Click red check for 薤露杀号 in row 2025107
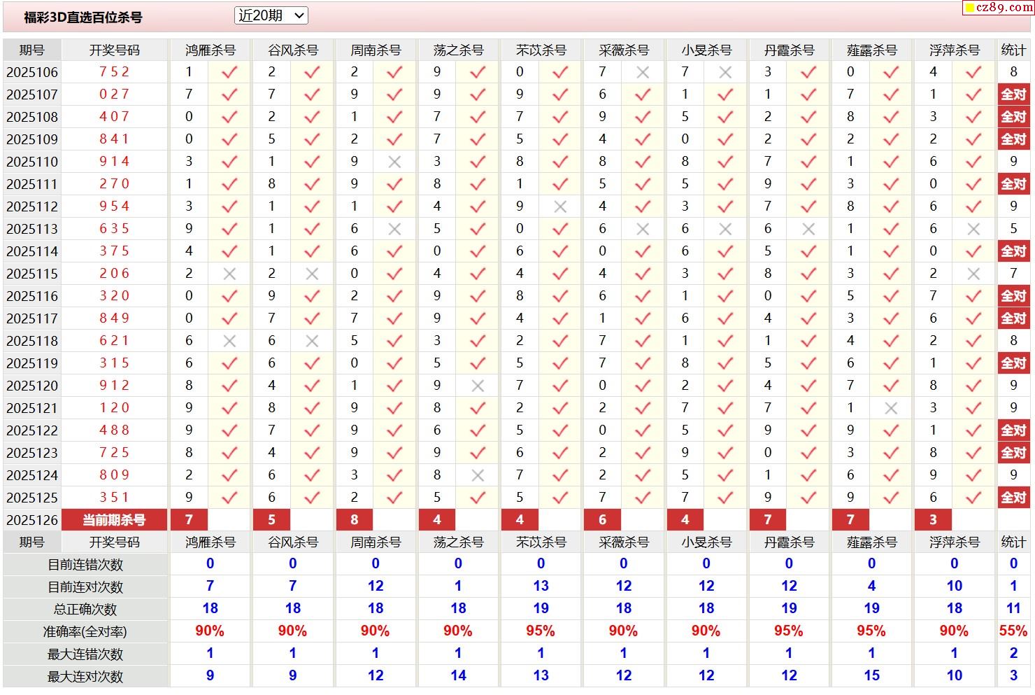 [x=891, y=94]
